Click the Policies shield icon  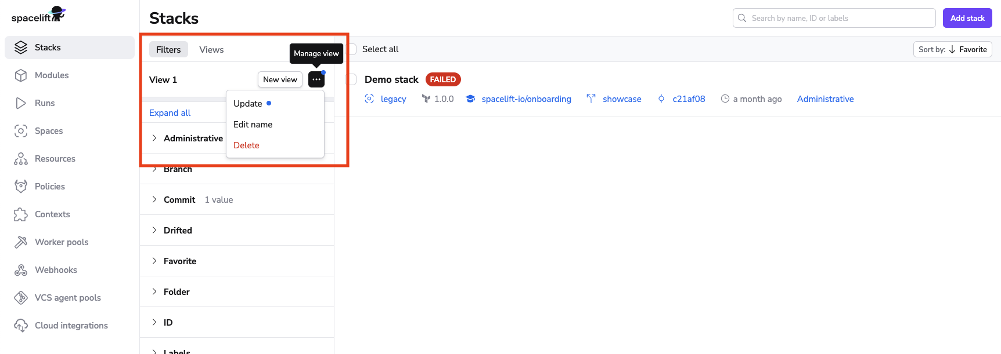point(21,187)
